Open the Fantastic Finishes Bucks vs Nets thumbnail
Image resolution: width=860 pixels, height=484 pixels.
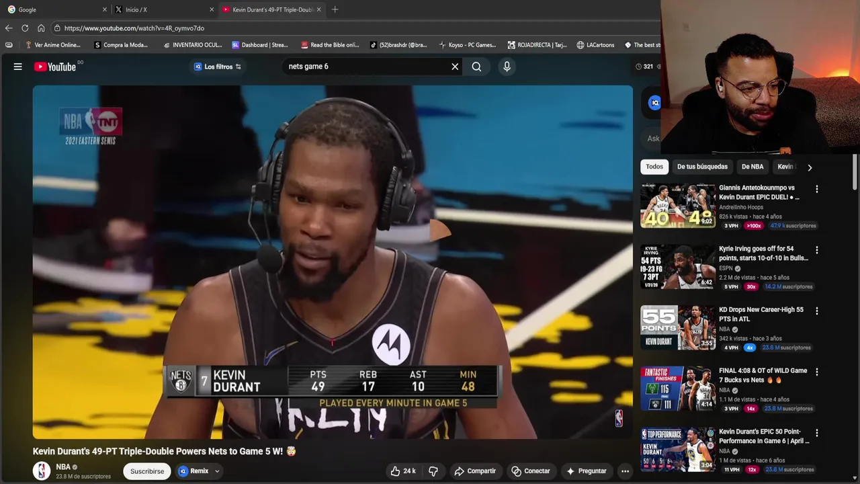[x=678, y=389]
